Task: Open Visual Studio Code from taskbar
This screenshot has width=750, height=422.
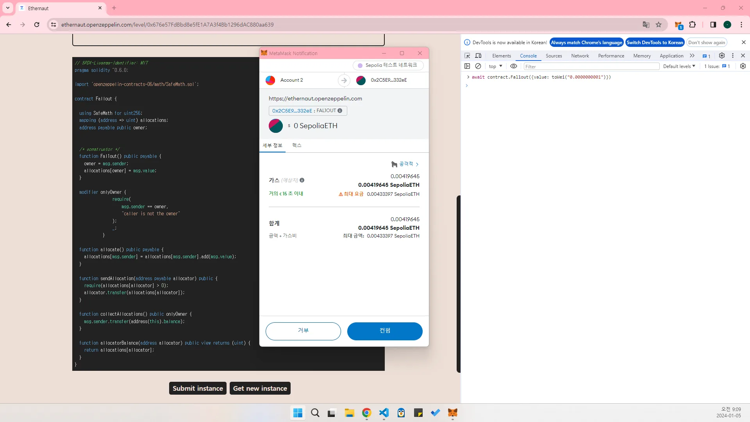Action: tap(384, 413)
